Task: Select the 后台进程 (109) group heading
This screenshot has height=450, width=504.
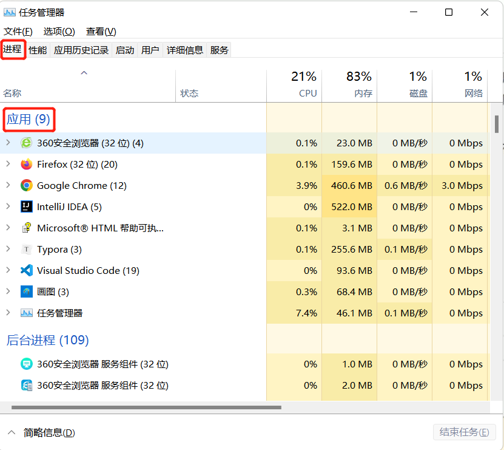Action: click(47, 340)
